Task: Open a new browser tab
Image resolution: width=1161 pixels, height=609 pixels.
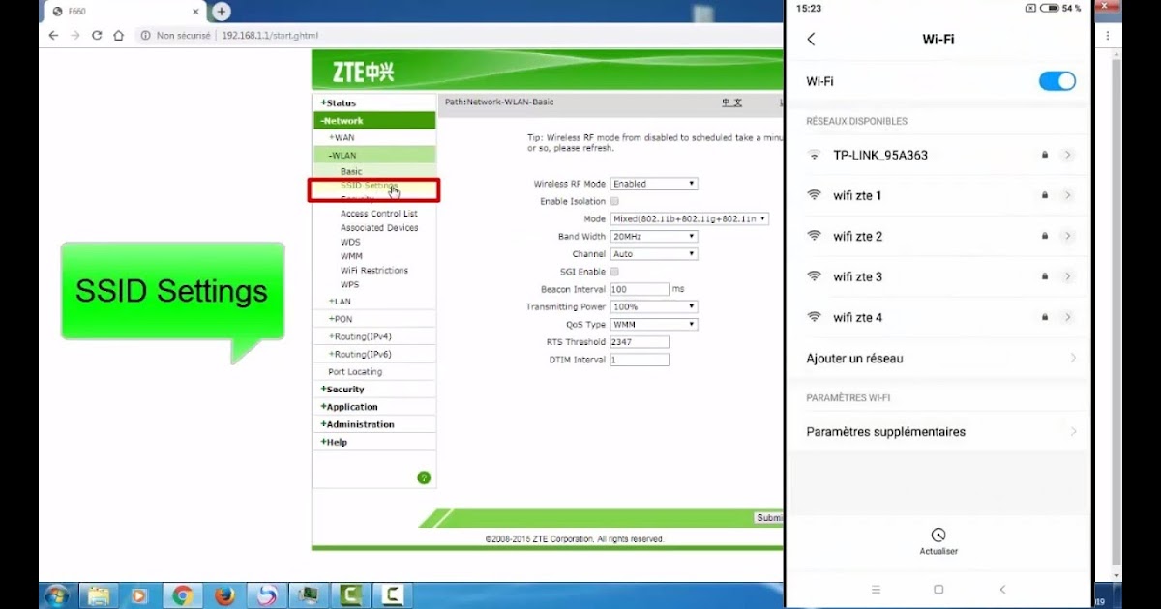Action: coord(222,12)
